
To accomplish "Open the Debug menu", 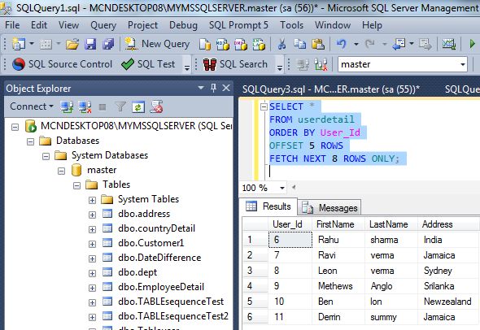I will coord(183,24).
